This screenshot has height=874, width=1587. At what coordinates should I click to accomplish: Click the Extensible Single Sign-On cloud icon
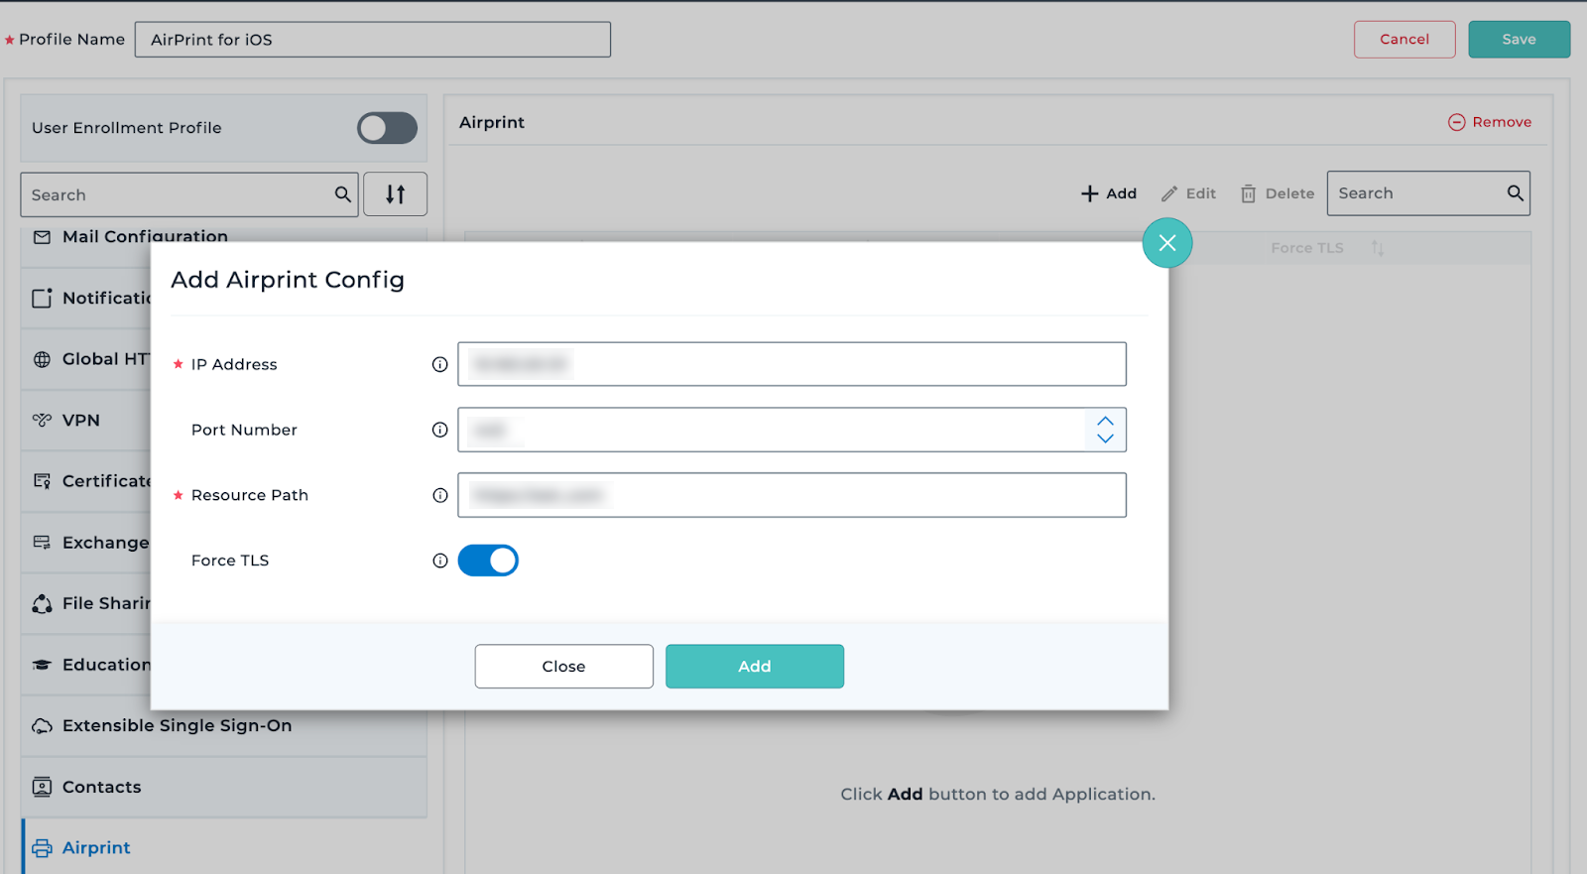click(x=42, y=726)
